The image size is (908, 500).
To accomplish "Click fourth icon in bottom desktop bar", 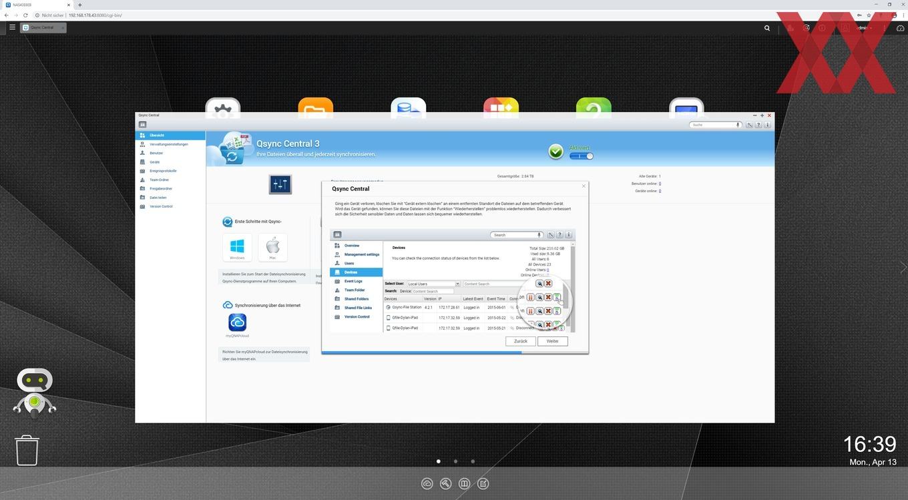I will [x=483, y=483].
